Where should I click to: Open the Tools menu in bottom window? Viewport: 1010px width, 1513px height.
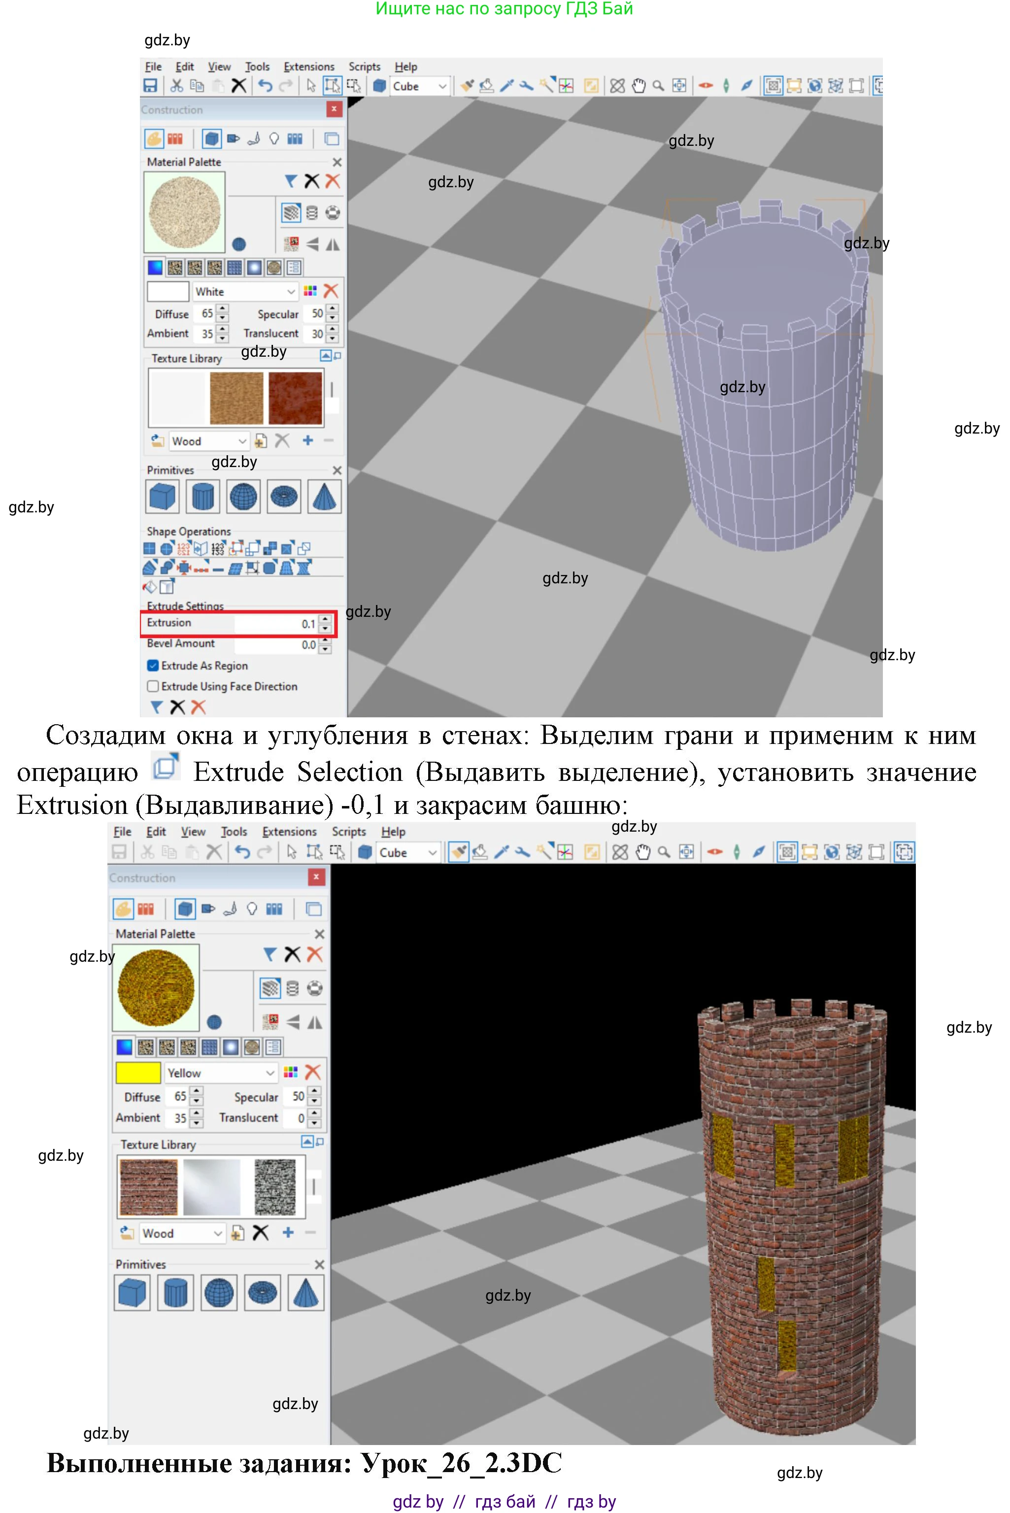234,832
